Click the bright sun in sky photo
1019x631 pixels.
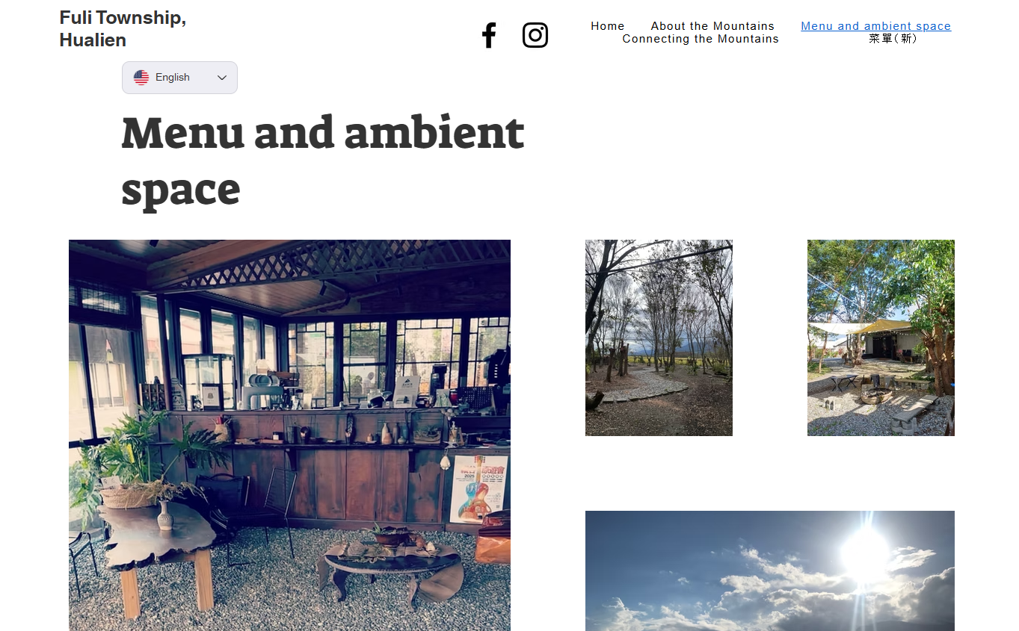coord(865,554)
